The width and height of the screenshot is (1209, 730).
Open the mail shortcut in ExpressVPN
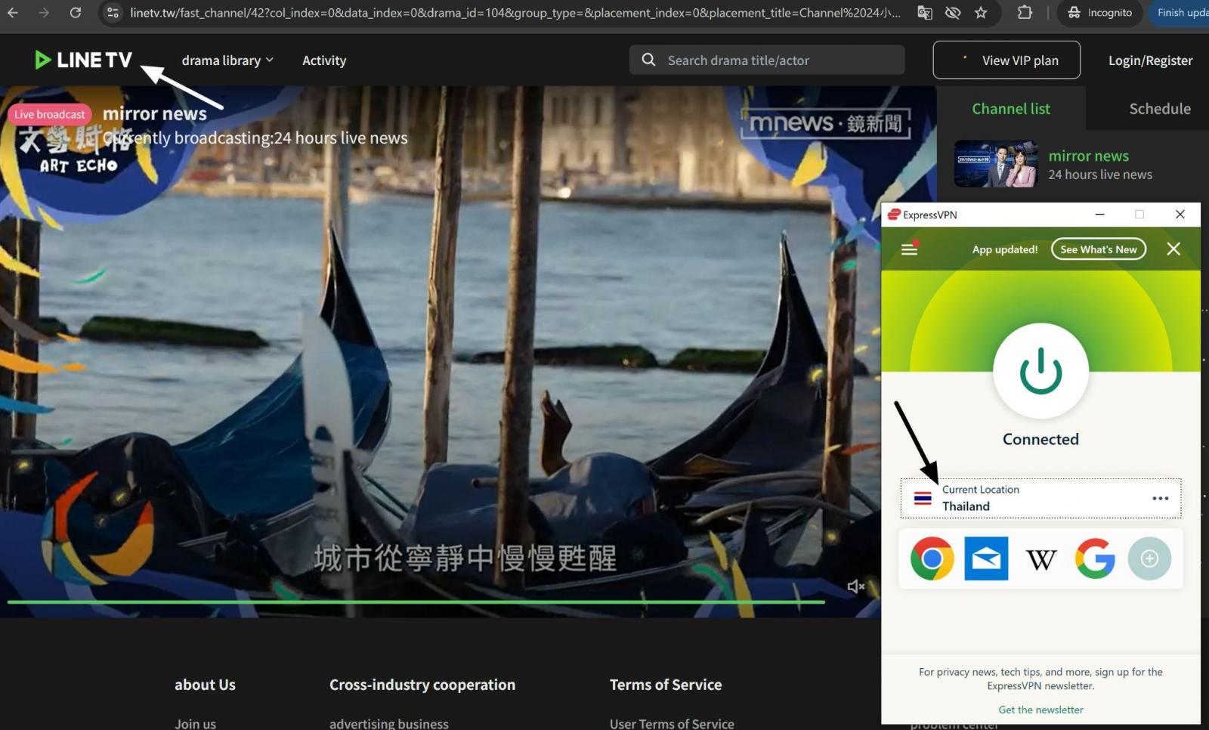[986, 558]
